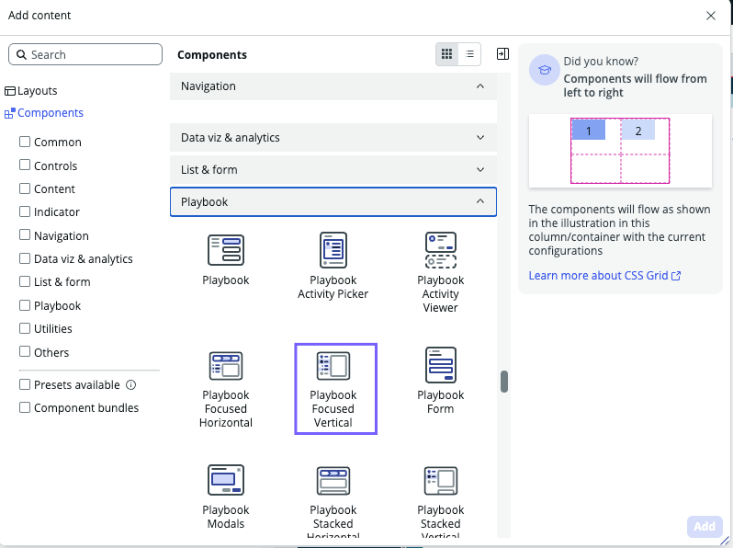Collapse the side info panel
The width and height of the screenshot is (733, 548).
[502, 54]
